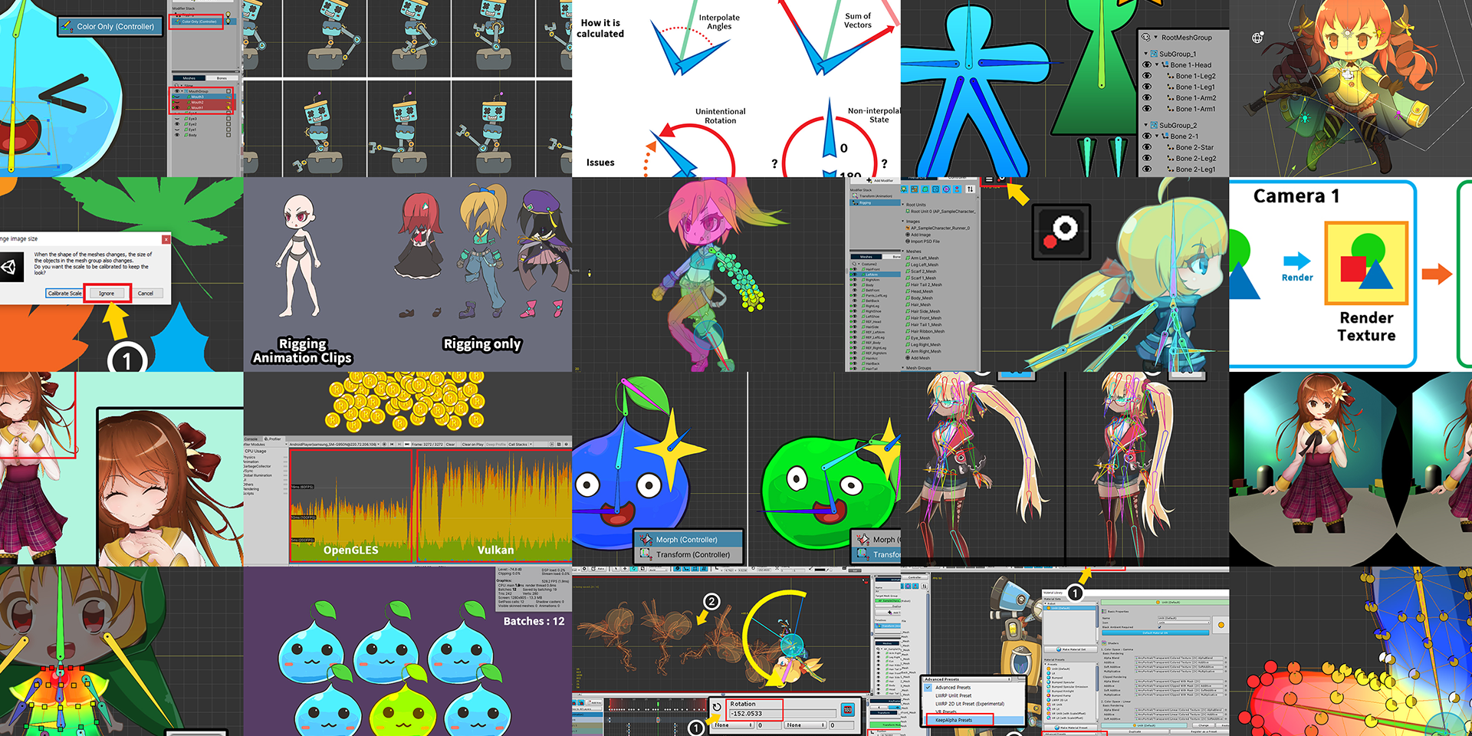
Task: Select Head_Mesh in the Meshes list
Action: [920, 291]
